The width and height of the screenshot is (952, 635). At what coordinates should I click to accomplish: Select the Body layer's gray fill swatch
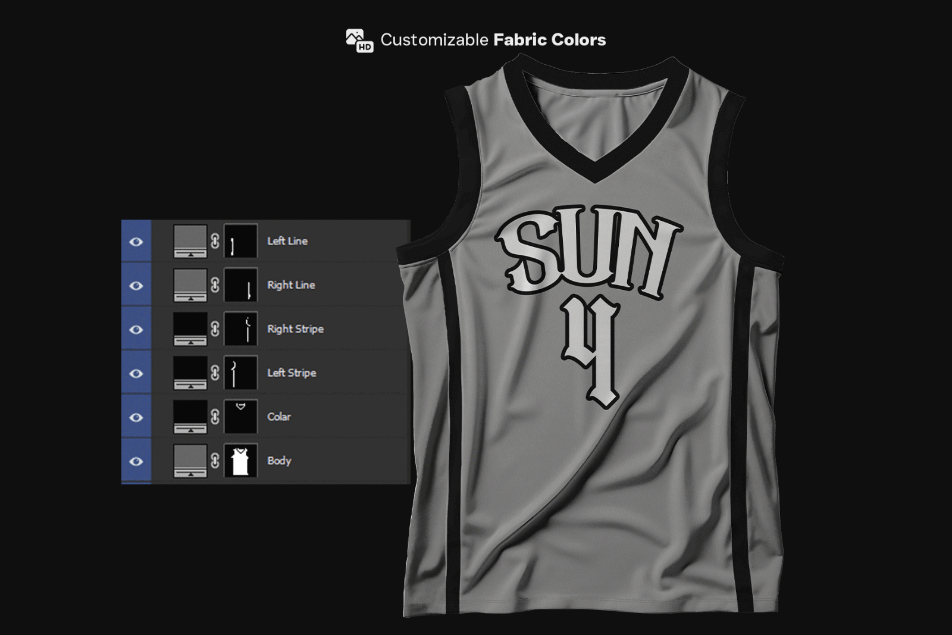coord(189,460)
